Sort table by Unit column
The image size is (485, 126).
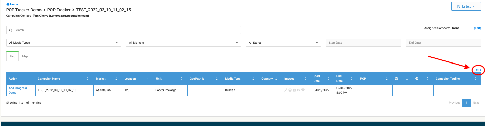[x=170, y=79]
